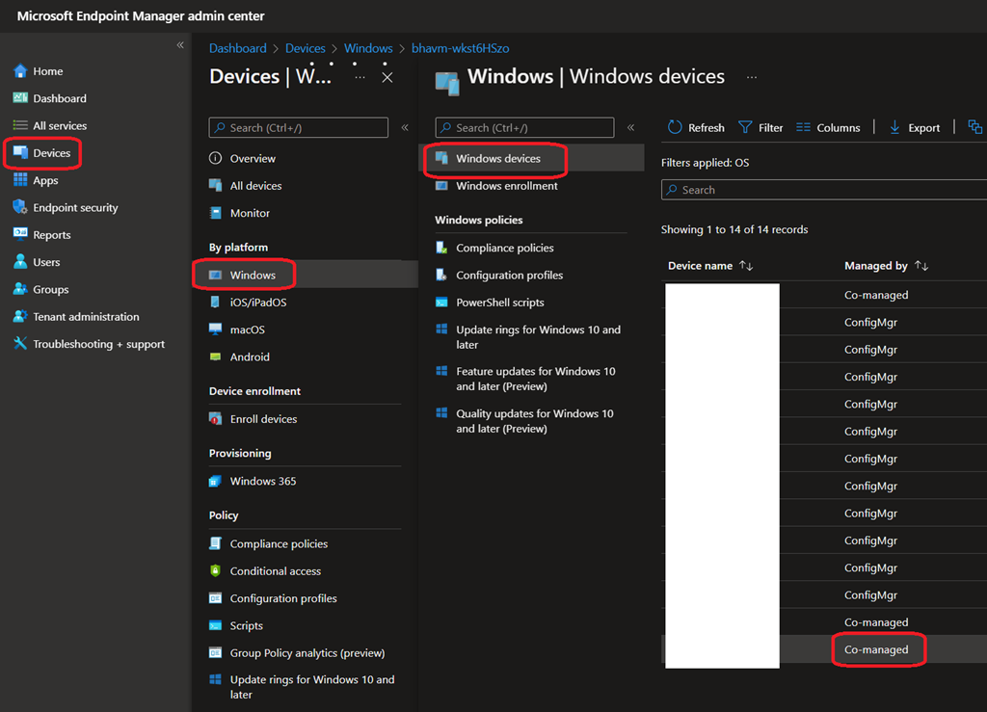Click the Refresh icon in toolbar
Viewport: 987px width, 712px height.
pyautogui.click(x=675, y=127)
